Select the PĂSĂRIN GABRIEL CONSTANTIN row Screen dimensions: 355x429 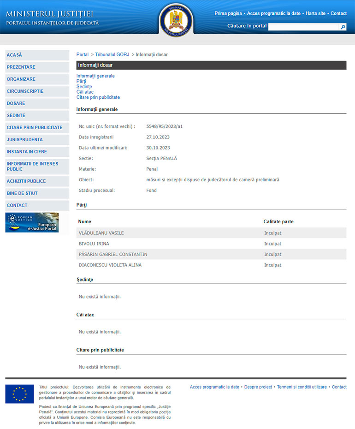[x=211, y=254]
